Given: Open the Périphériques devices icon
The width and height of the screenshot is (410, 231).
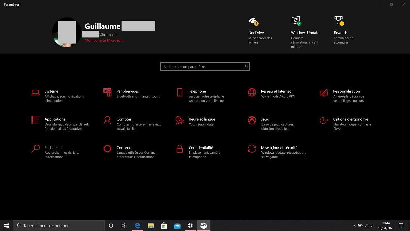Looking at the screenshot, I should point(107,92).
